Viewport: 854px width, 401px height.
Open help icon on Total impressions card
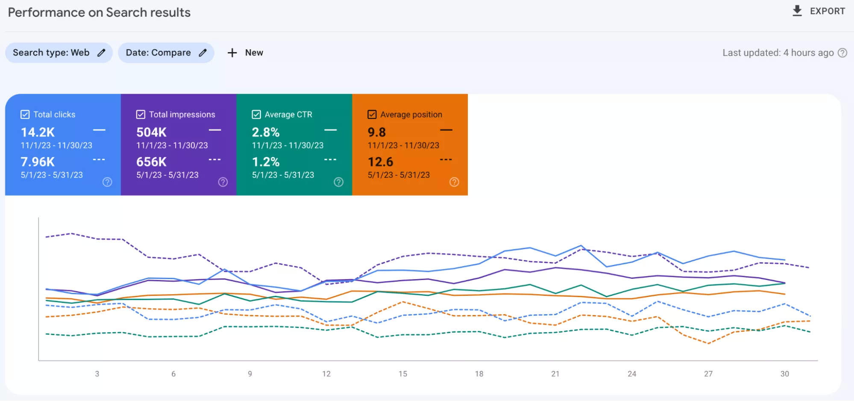(x=223, y=182)
